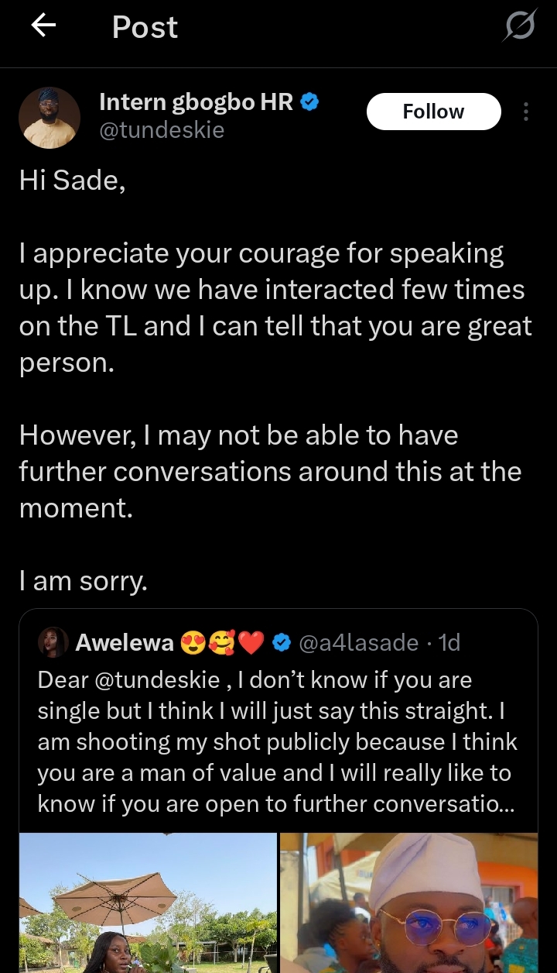Open the three-dot more options menu

click(526, 112)
